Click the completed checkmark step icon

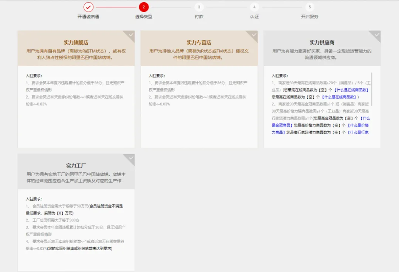[x=88, y=7]
